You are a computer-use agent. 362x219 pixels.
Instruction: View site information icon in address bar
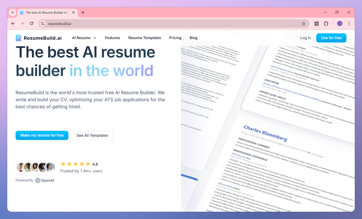tap(43, 23)
